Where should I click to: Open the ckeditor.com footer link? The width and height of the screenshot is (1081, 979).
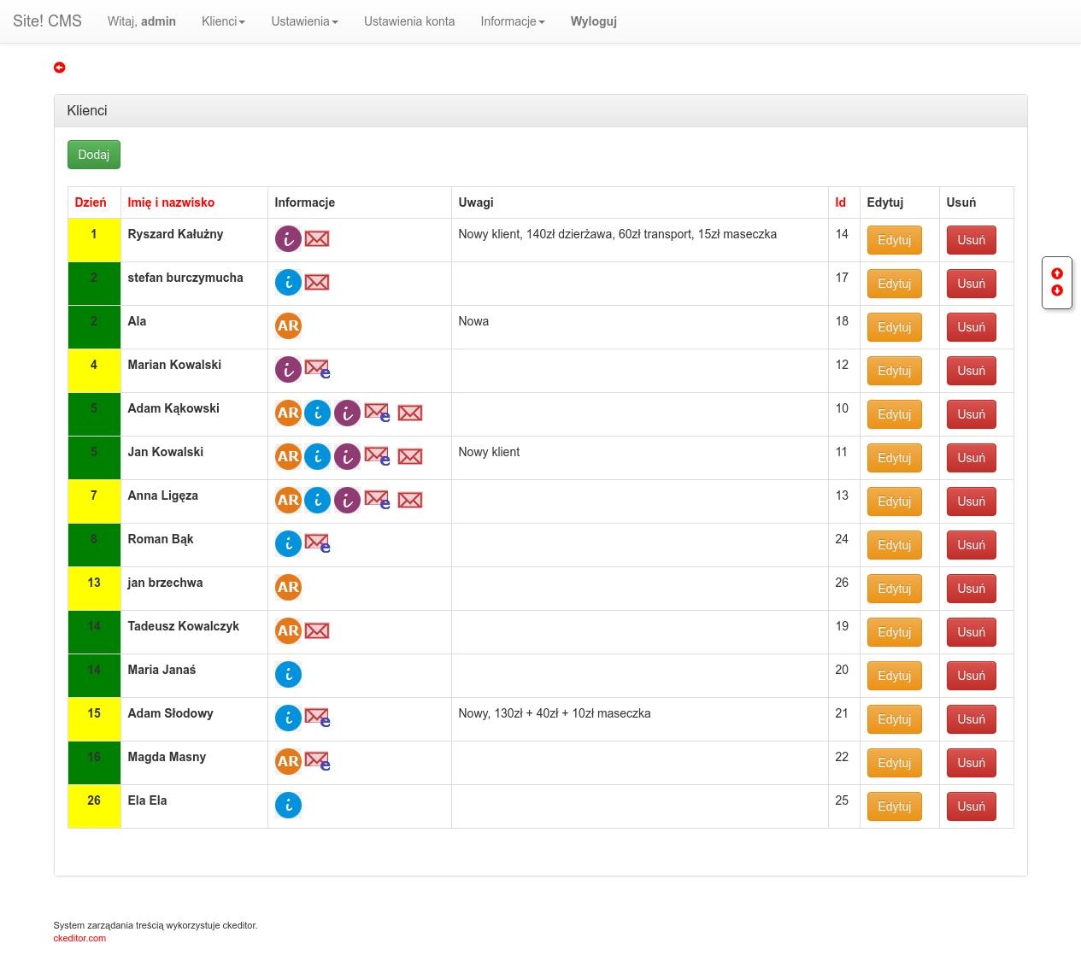(79, 938)
